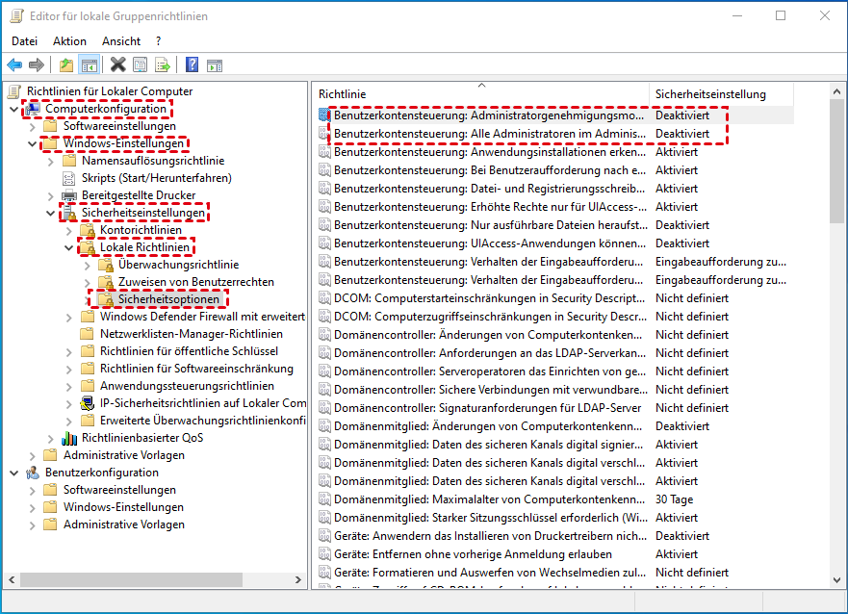This screenshot has width=848, height=614.
Task: Go up one level with the folder icon
Action: tap(66, 65)
